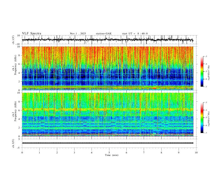
Task: Click the '-3' label on ch.1 colorbar
Action: [x=206, y=56]
